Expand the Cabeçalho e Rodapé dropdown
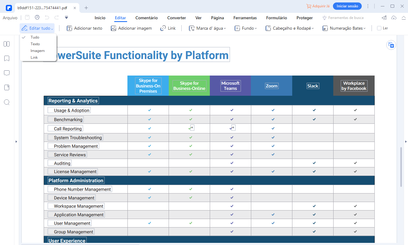Image resolution: width=408 pixels, height=245 pixels. tap(289, 28)
